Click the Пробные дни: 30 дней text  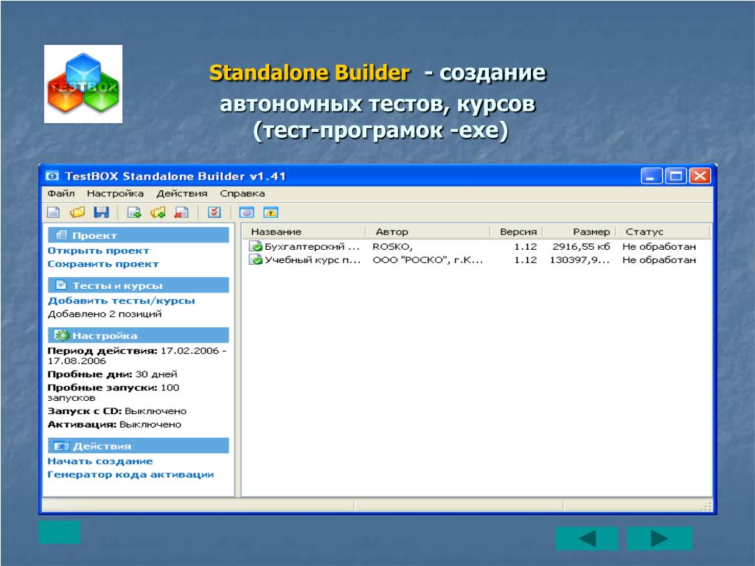coord(112,374)
